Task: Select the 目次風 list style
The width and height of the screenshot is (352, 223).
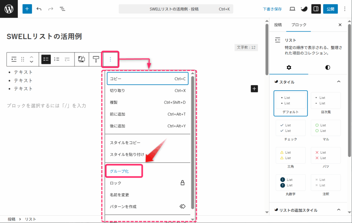Action: click(326, 103)
